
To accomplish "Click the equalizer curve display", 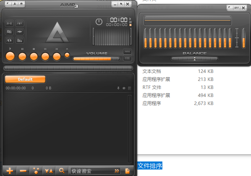I will pos(188,21).
